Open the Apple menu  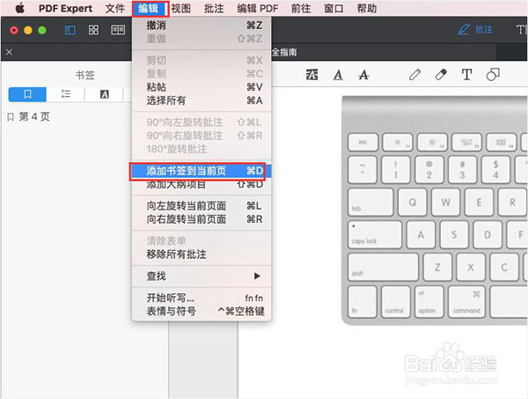pyautogui.click(x=20, y=8)
